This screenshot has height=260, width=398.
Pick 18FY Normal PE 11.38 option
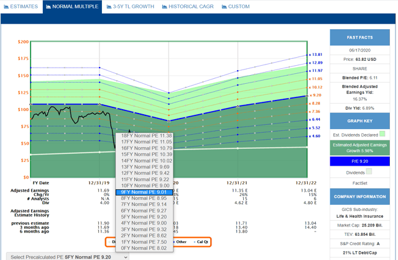pos(146,135)
